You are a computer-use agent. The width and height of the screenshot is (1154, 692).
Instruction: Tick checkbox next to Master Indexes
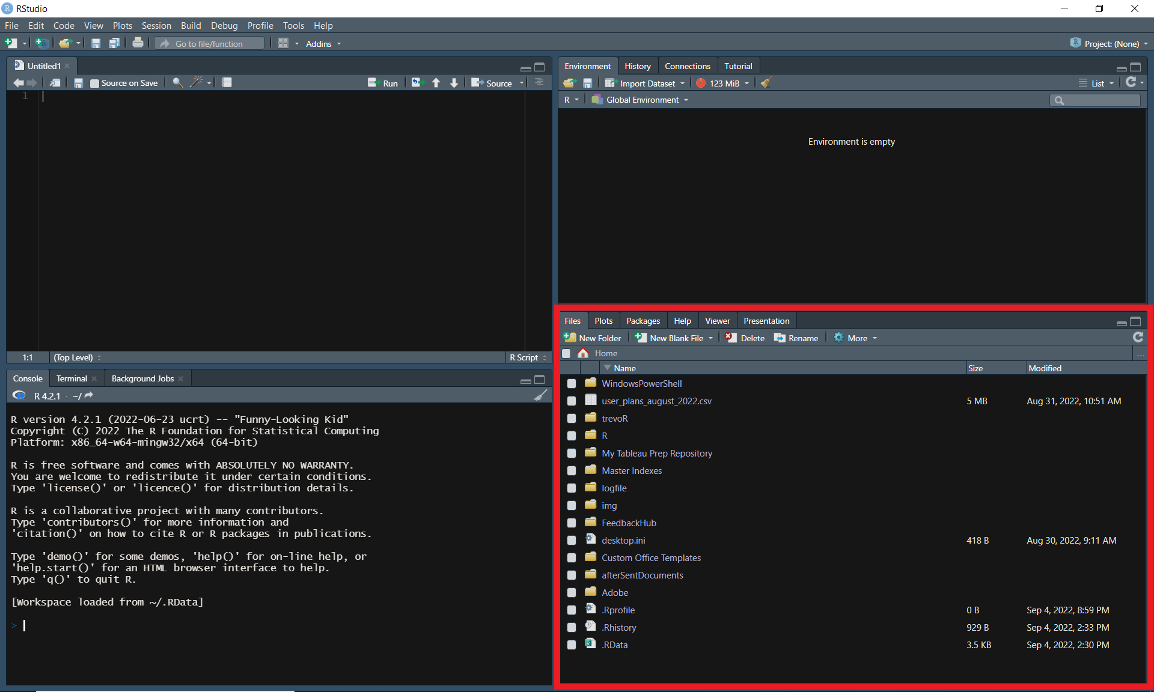(572, 471)
